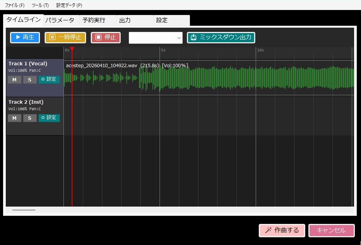Viewport: 361px width, 245px height.
Task: Click the horizontal scrollbar below the timeline
Action: pyautogui.click(x=24, y=210)
